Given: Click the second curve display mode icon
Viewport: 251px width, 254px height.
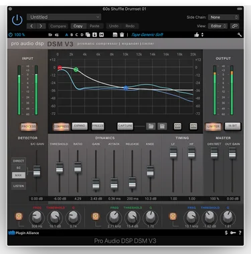Looking at the screenshot, I should click(193, 126).
